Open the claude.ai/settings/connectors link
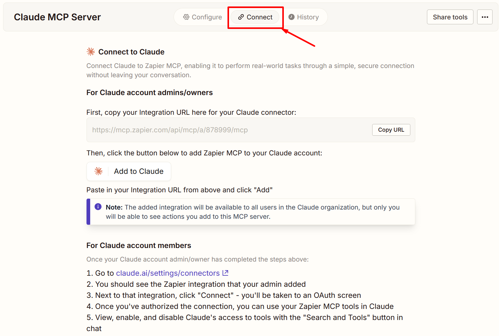The height and width of the screenshot is (336, 499). 168,273
